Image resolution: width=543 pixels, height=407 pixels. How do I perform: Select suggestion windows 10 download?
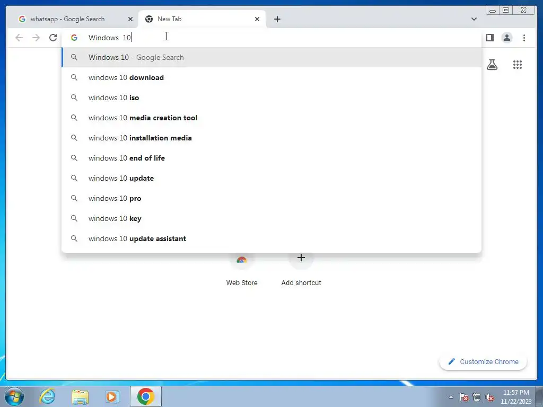click(x=271, y=77)
